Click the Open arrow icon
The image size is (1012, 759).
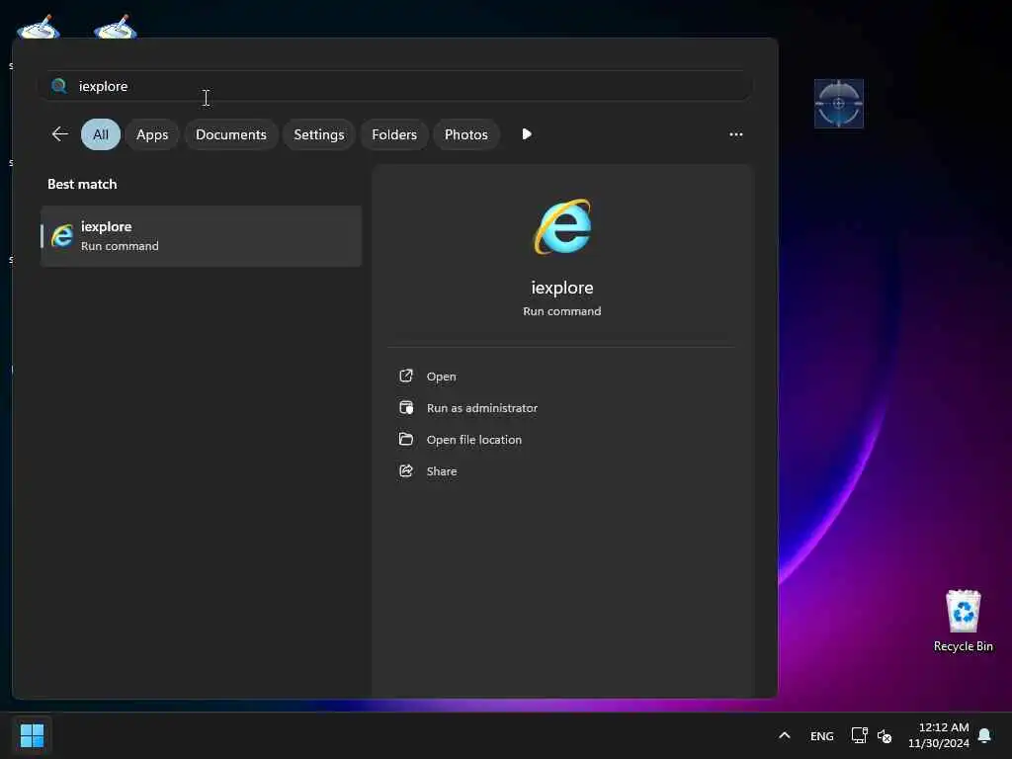pos(406,376)
